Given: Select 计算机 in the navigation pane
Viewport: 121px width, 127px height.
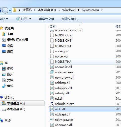Looking at the screenshot, I should [9, 98].
